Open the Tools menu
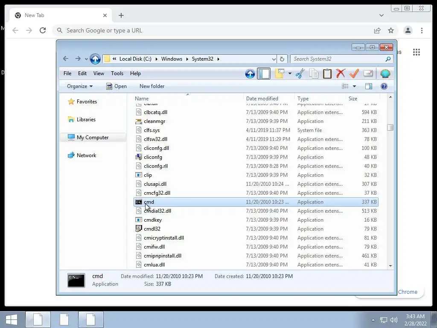 tap(117, 73)
